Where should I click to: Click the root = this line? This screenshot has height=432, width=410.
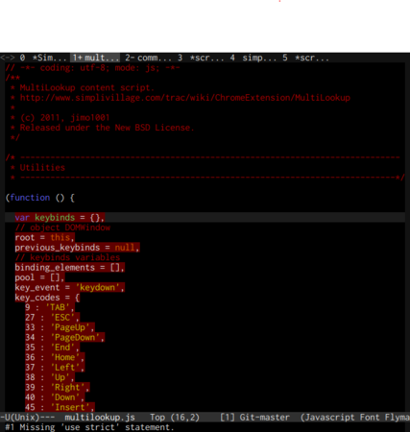(45, 237)
